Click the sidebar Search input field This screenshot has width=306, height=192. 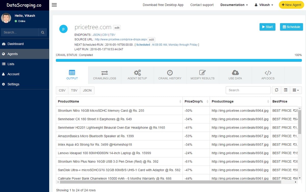pos(20,32)
